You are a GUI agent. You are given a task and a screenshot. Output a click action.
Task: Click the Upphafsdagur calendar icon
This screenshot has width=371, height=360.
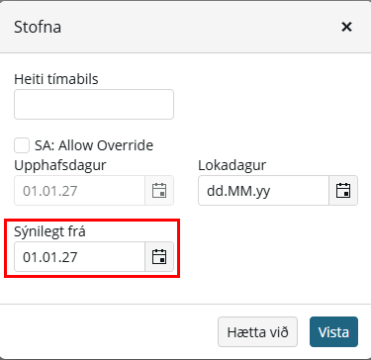(159, 191)
